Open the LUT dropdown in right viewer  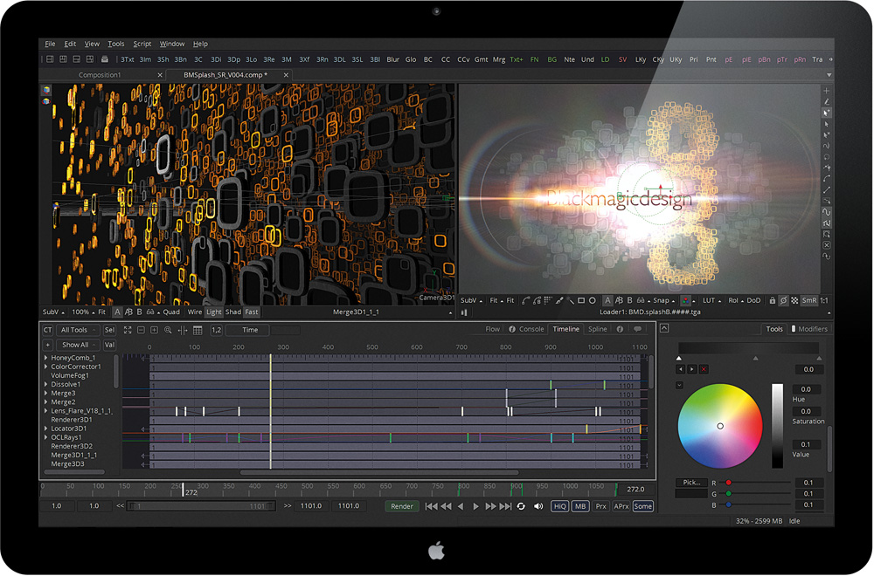point(711,300)
